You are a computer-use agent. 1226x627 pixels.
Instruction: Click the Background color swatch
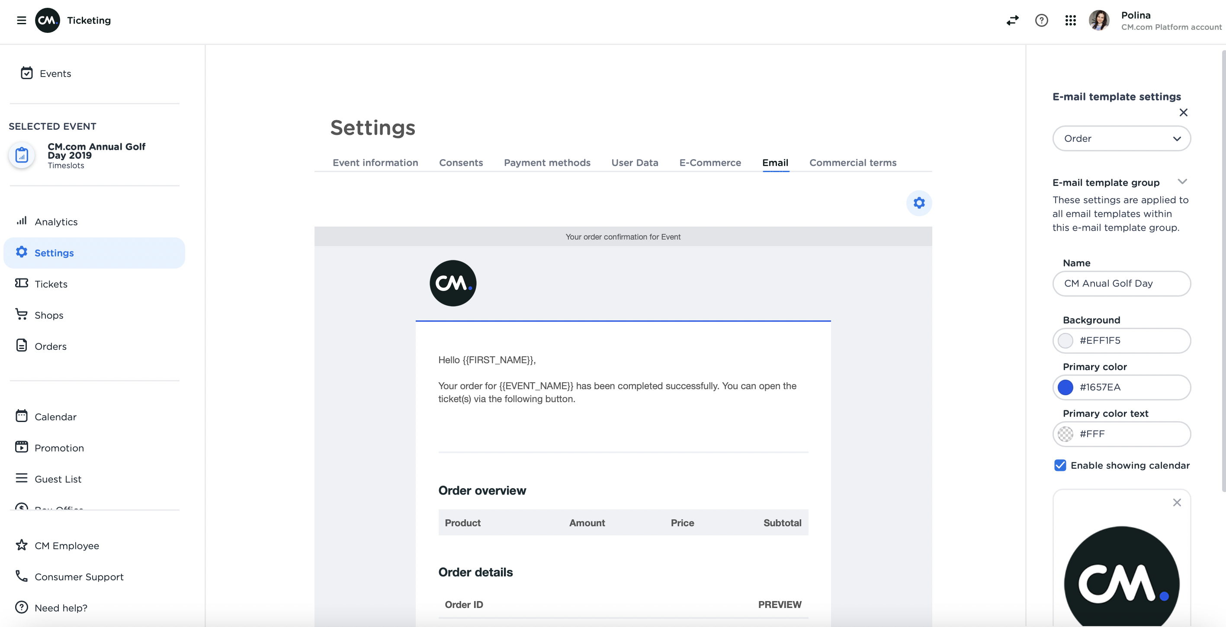coord(1065,341)
